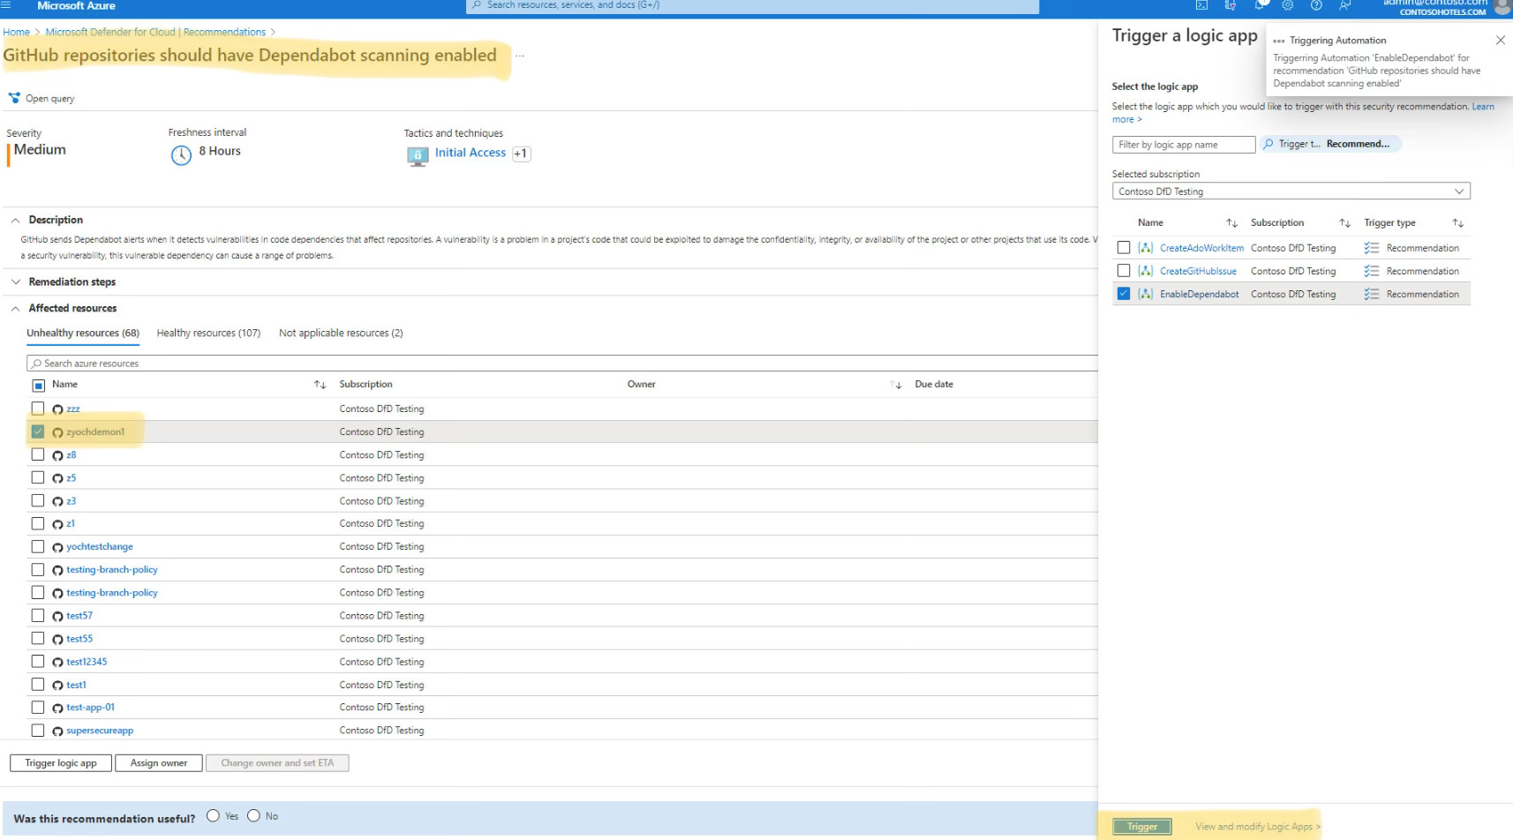Image resolution: width=1513 pixels, height=840 pixels.
Task: Collapse the Description section
Action: click(x=15, y=221)
